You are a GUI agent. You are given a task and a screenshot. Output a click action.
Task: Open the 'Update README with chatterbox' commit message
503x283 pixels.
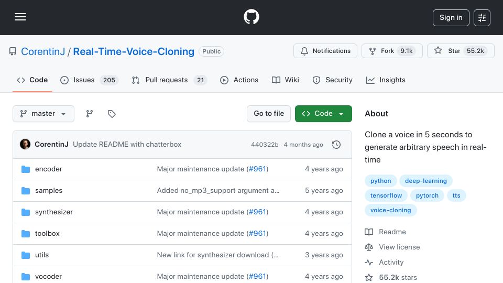127,145
